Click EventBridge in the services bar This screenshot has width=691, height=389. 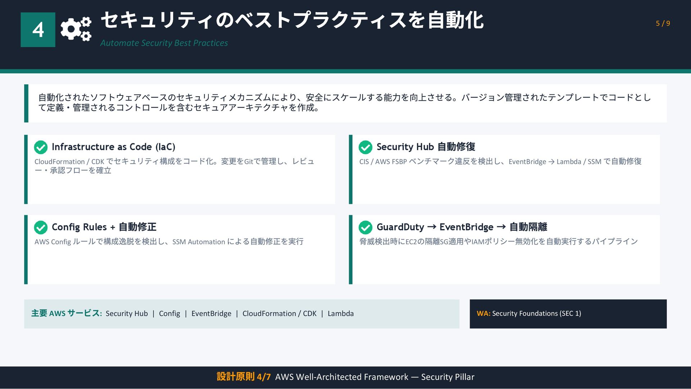click(211, 314)
